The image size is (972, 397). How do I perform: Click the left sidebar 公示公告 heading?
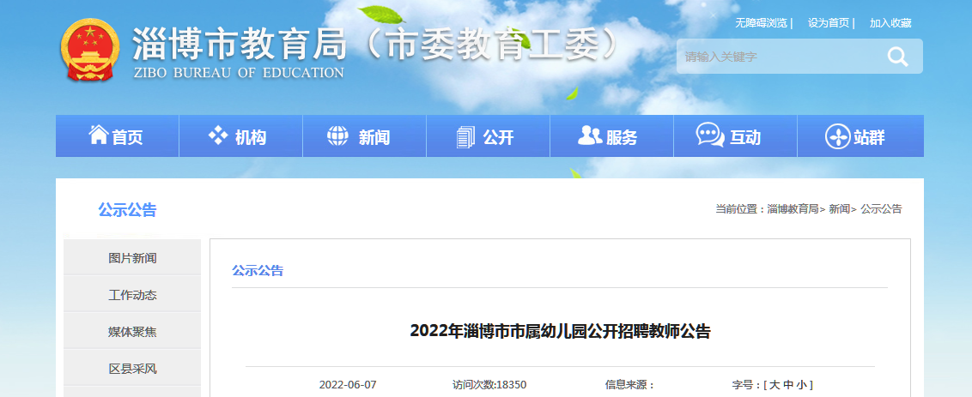127,210
